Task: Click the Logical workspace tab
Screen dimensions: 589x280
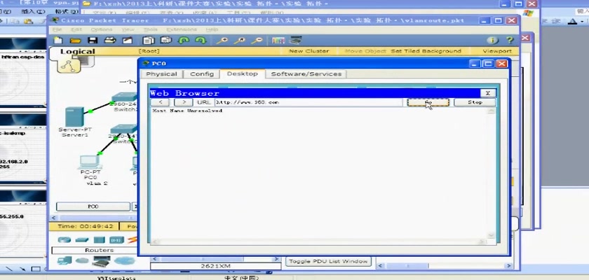Action: coord(77,52)
